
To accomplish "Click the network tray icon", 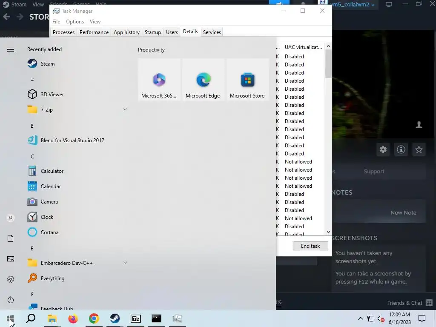I will pyautogui.click(x=371, y=318).
